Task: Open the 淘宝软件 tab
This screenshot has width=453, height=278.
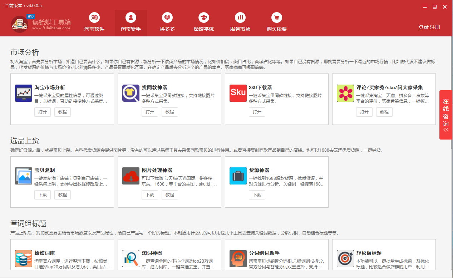Action: [x=94, y=23]
